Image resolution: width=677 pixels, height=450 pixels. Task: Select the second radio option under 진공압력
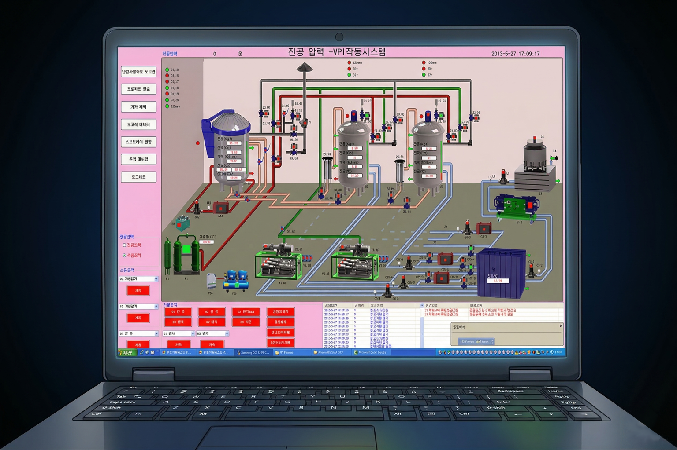click(125, 255)
